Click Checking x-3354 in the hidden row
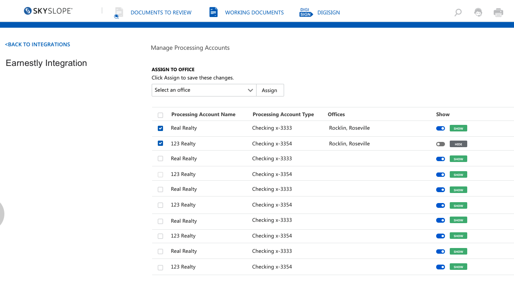The width and height of the screenshot is (514, 286). click(272, 144)
